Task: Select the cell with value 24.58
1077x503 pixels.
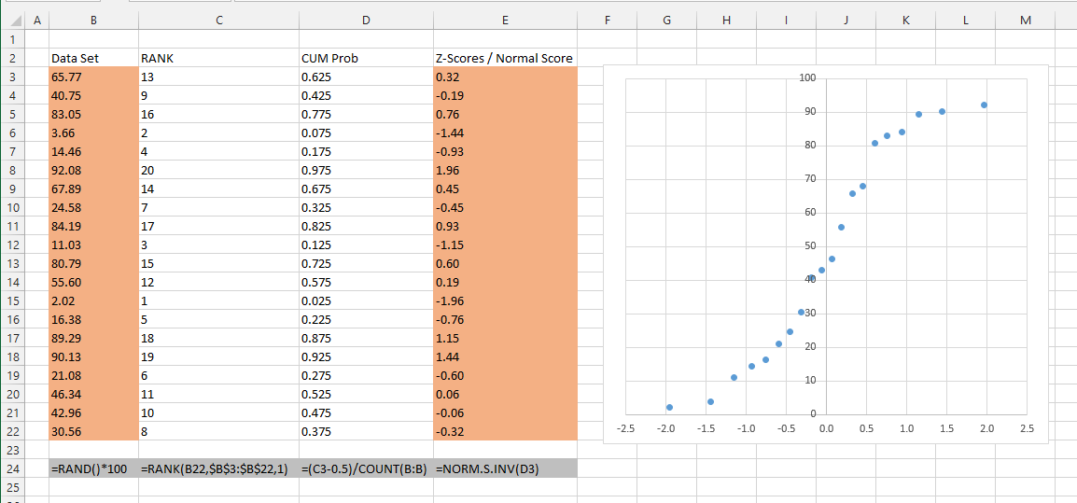Action: 93,207
